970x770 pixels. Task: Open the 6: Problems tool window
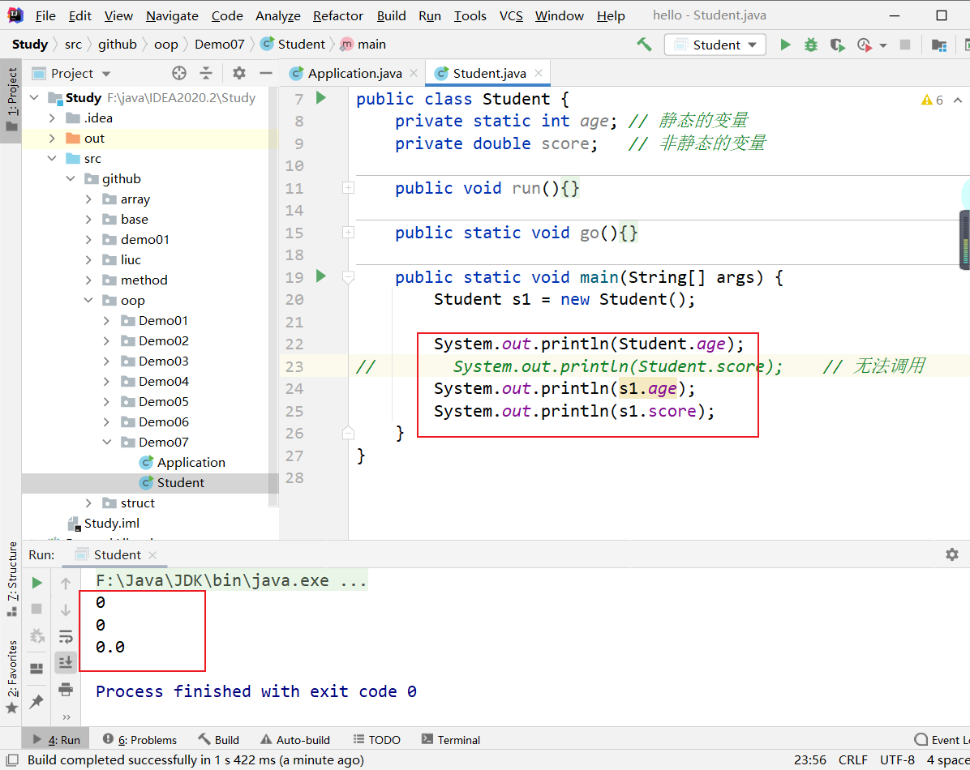pos(140,739)
